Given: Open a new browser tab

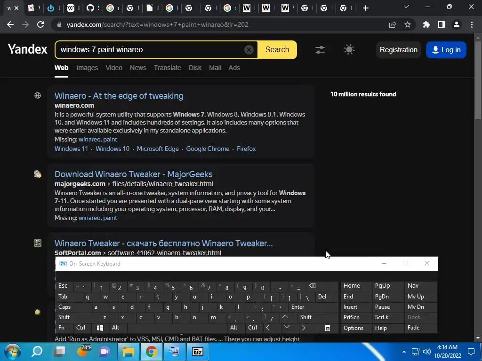Looking at the screenshot, I should [365, 8].
